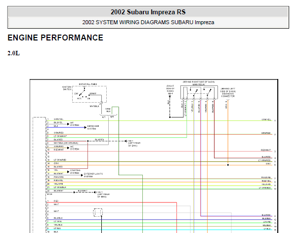Click the main relay box symbol

(199, 92)
